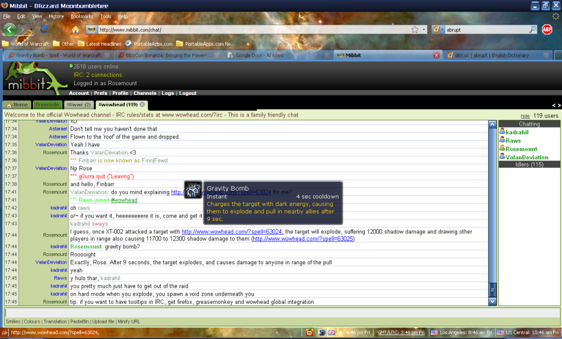Open the Edit menu
The width and height of the screenshot is (562, 339).
coord(21,16)
